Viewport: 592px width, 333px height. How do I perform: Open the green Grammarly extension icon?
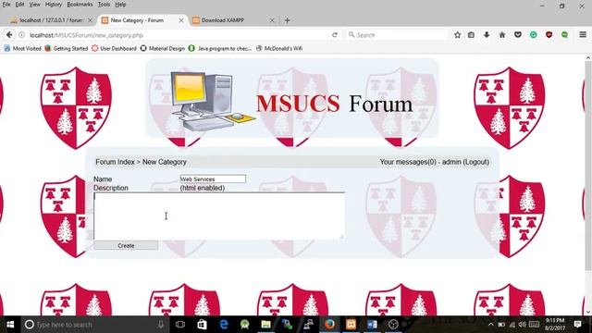click(x=534, y=35)
